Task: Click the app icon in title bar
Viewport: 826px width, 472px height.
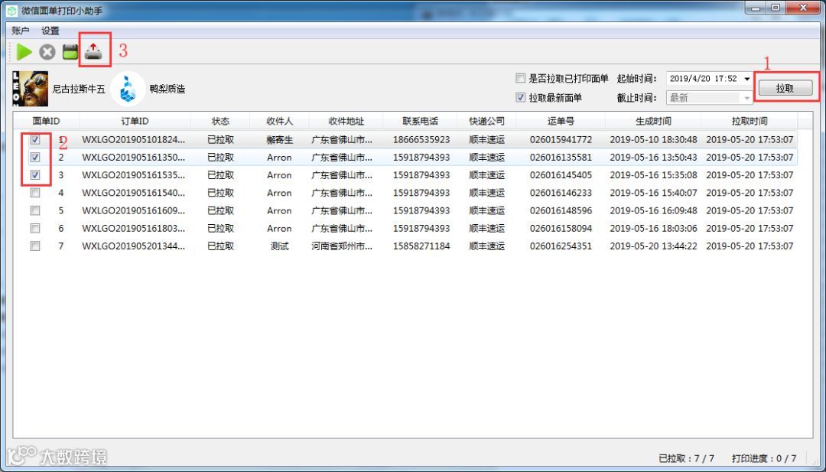Action: (x=11, y=11)
